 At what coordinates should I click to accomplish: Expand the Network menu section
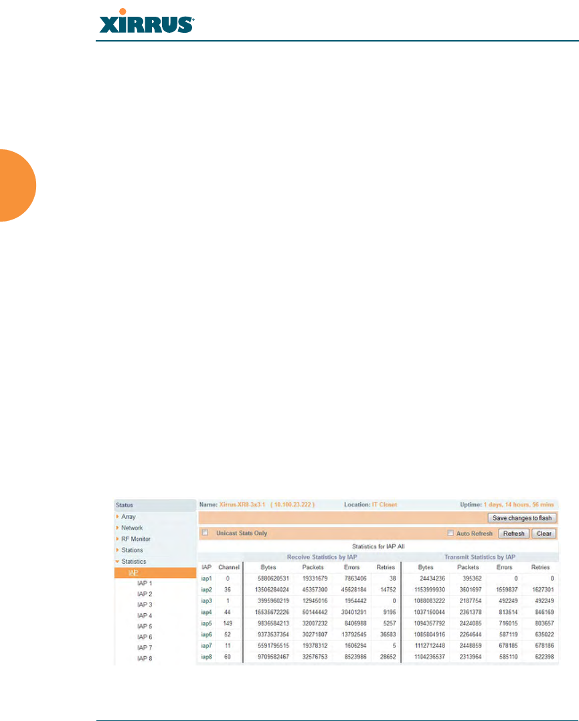pyautogui.click(x=132, y=528)
